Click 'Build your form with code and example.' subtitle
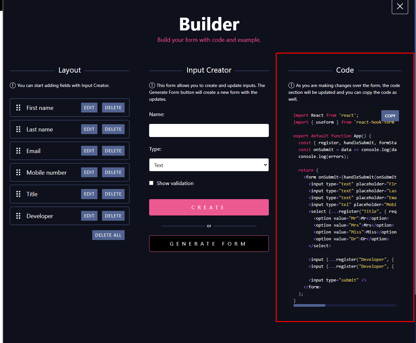416x343 pixels. pos(209,40)
